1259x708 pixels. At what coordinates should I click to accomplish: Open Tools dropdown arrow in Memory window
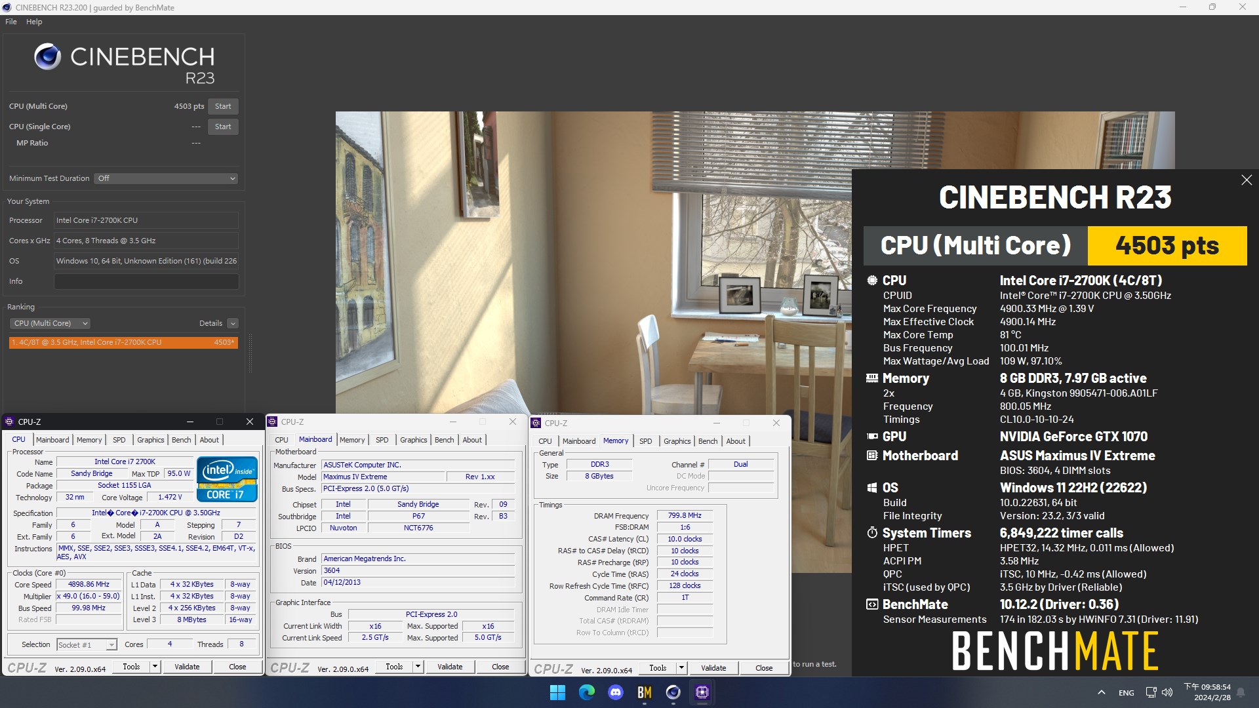[x=681, y=668]
